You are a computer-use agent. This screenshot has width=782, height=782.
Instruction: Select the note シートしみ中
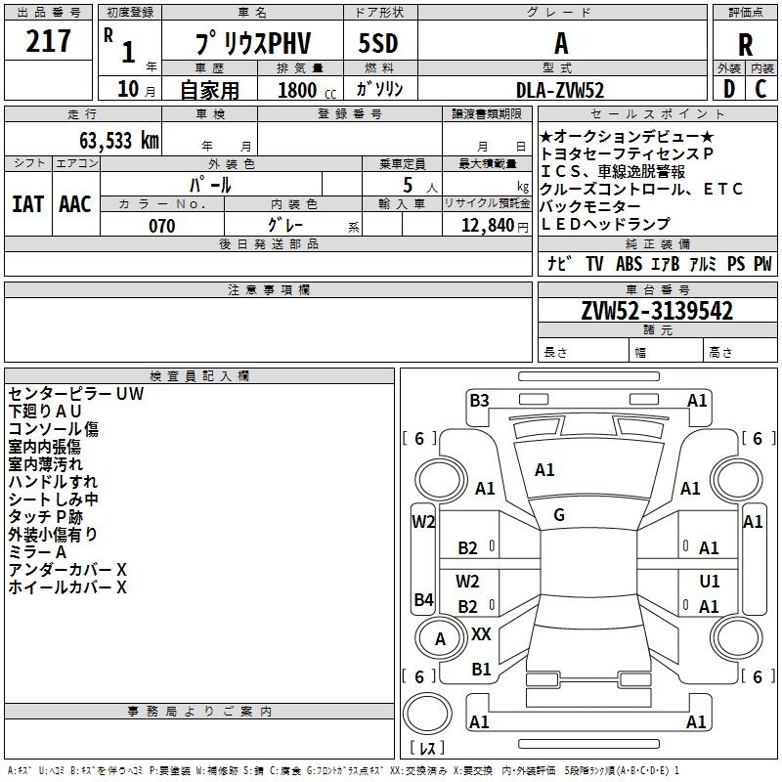(x=54, y=500)
